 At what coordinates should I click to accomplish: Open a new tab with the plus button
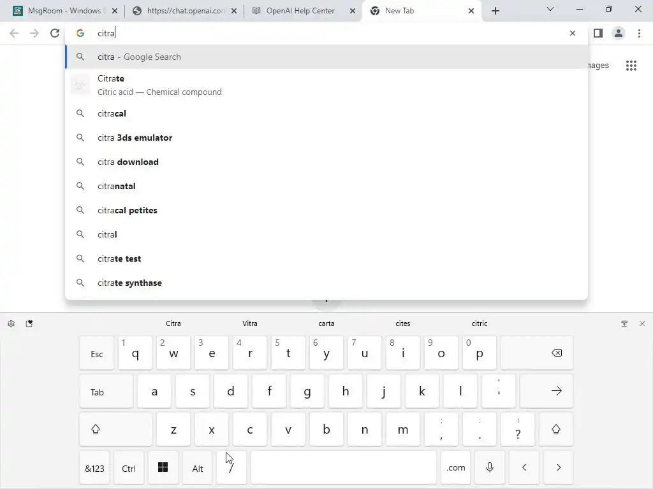495,11
